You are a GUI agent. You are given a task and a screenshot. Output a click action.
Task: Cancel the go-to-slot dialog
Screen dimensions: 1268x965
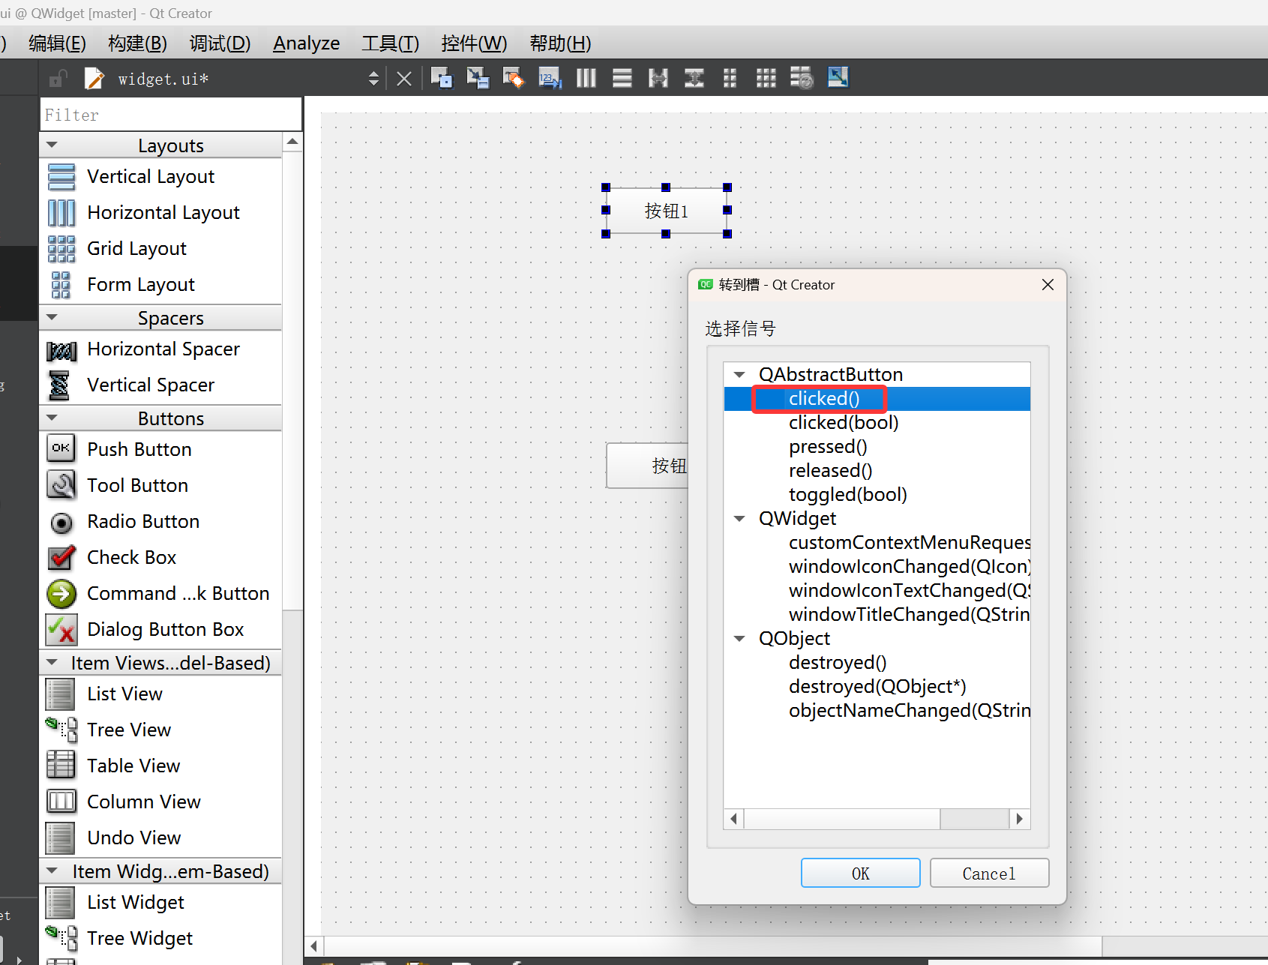pos(989,873)
